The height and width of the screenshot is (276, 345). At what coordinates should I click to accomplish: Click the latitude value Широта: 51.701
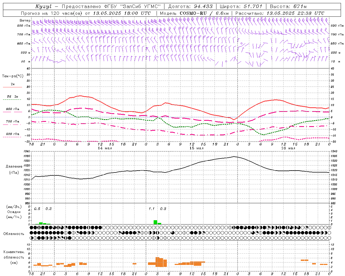(241, 6)
